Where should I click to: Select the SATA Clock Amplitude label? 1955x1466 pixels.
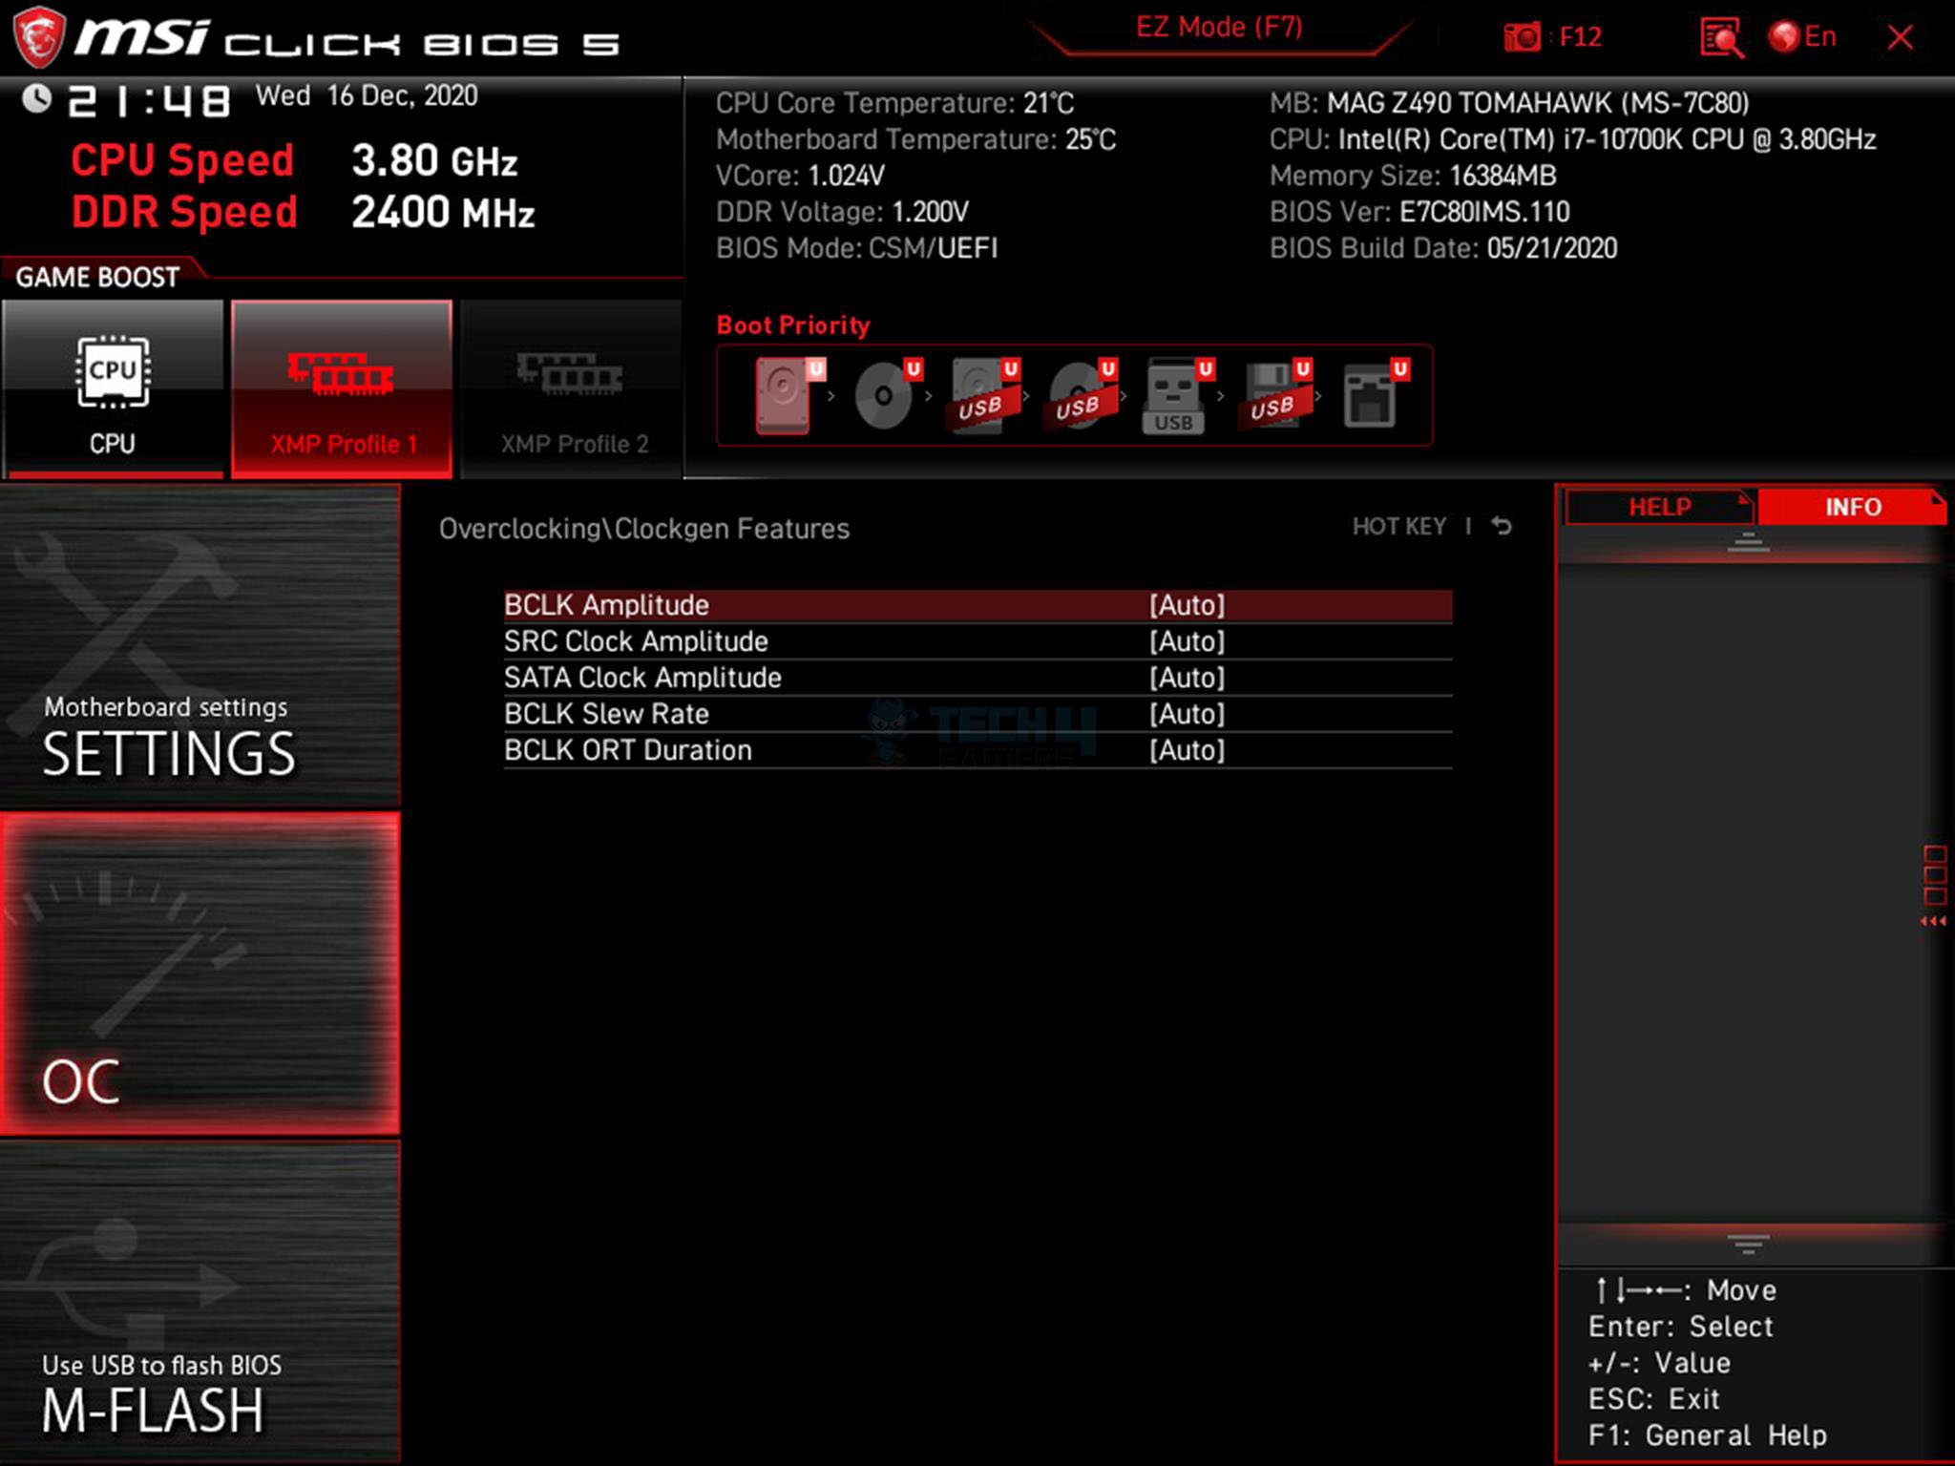tap(642, 678)
